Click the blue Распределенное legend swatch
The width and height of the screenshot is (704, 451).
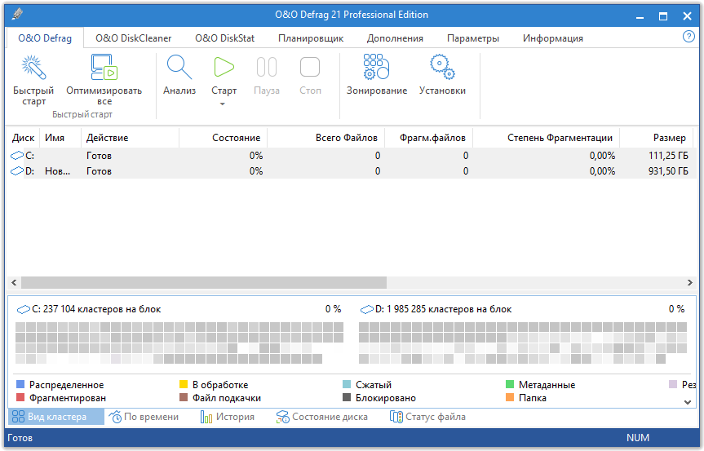coord(20,384)
